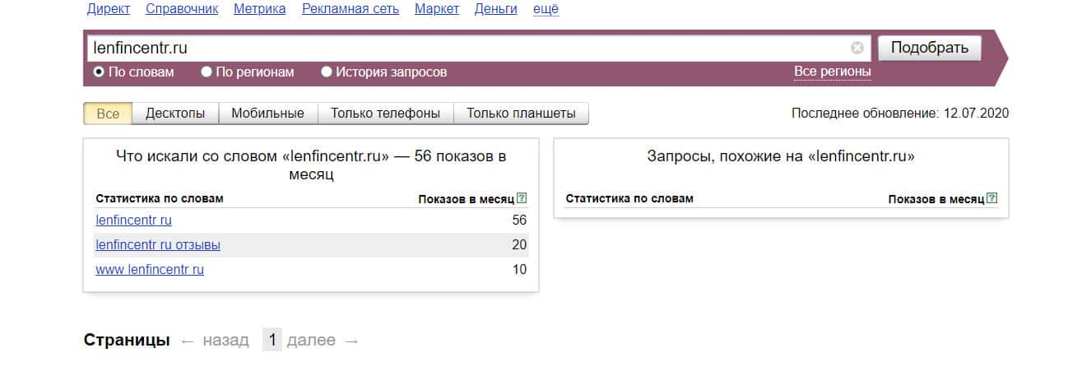Screen dimensions: 1068x376
Task: Open the "Все регионы" region selector
Action: (x=832, y=72)
